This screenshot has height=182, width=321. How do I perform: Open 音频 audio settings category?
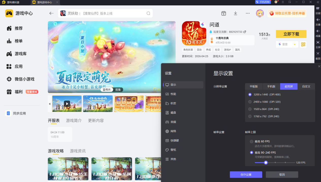(183, 122)
